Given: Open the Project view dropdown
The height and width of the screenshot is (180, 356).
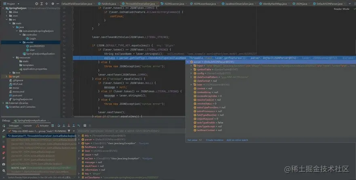Looking at the screenshot, I should [x=19, y=4].
